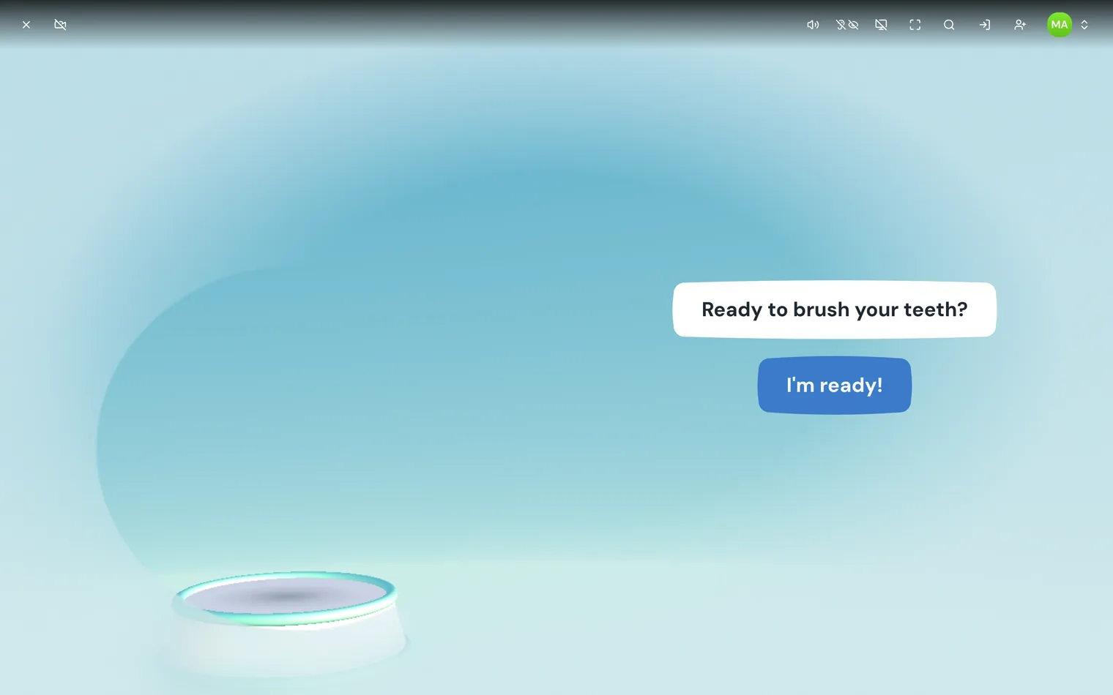The height and width of the screenshot is (695, 1113).
Task: Toggle the crossed-out screen icon
Action: click(881, 25)
